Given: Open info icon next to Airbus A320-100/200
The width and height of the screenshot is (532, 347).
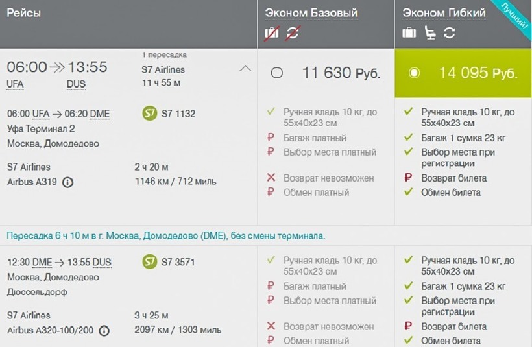Looking at the screenshot, I should (104, 331).
